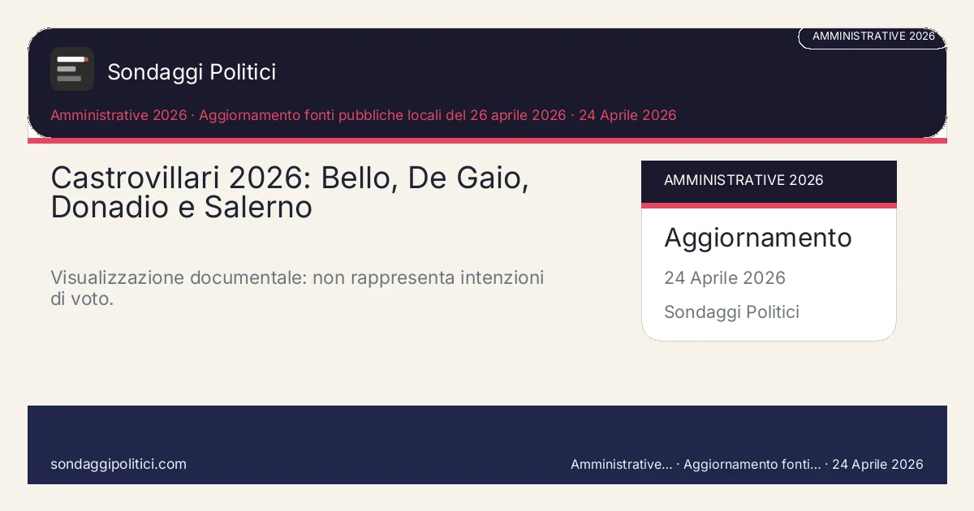The width and height of the screenshot is (974, 511).
Task: Click the Sondaggi Politici logo icon
Action: click(72, 69)
